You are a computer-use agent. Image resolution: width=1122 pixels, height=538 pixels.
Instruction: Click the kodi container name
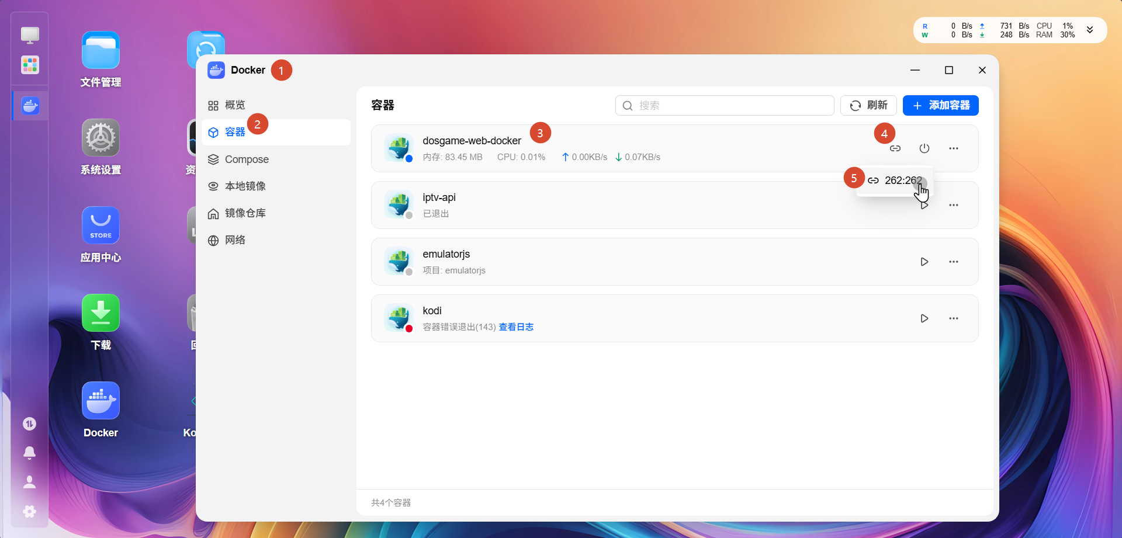tap(432, 311)
